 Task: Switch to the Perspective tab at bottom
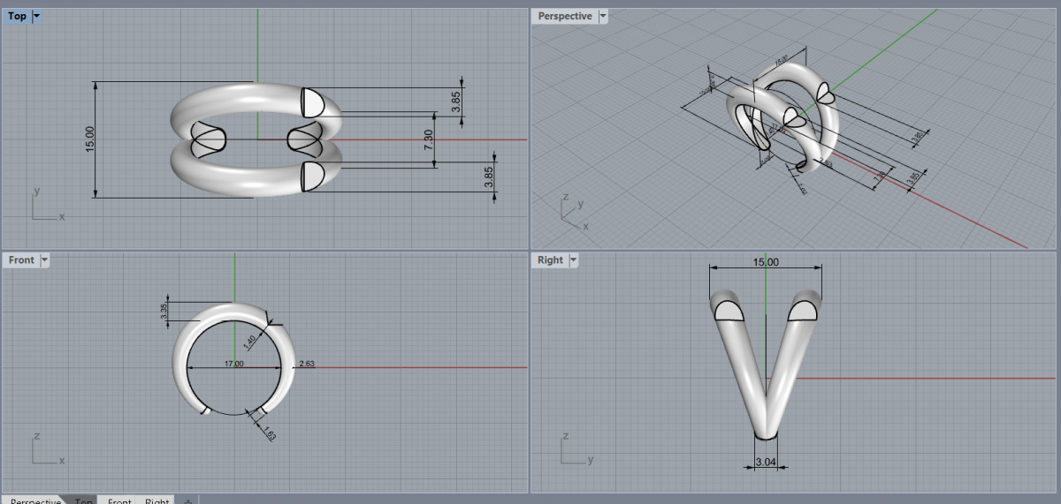[x=35, y=500]
